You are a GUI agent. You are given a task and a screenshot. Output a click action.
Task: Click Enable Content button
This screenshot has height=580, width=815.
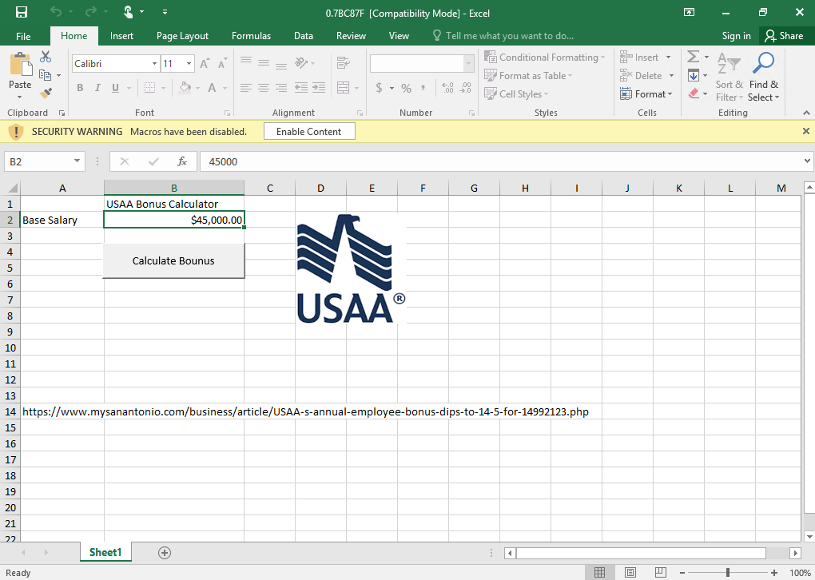[x=309, y=132]
